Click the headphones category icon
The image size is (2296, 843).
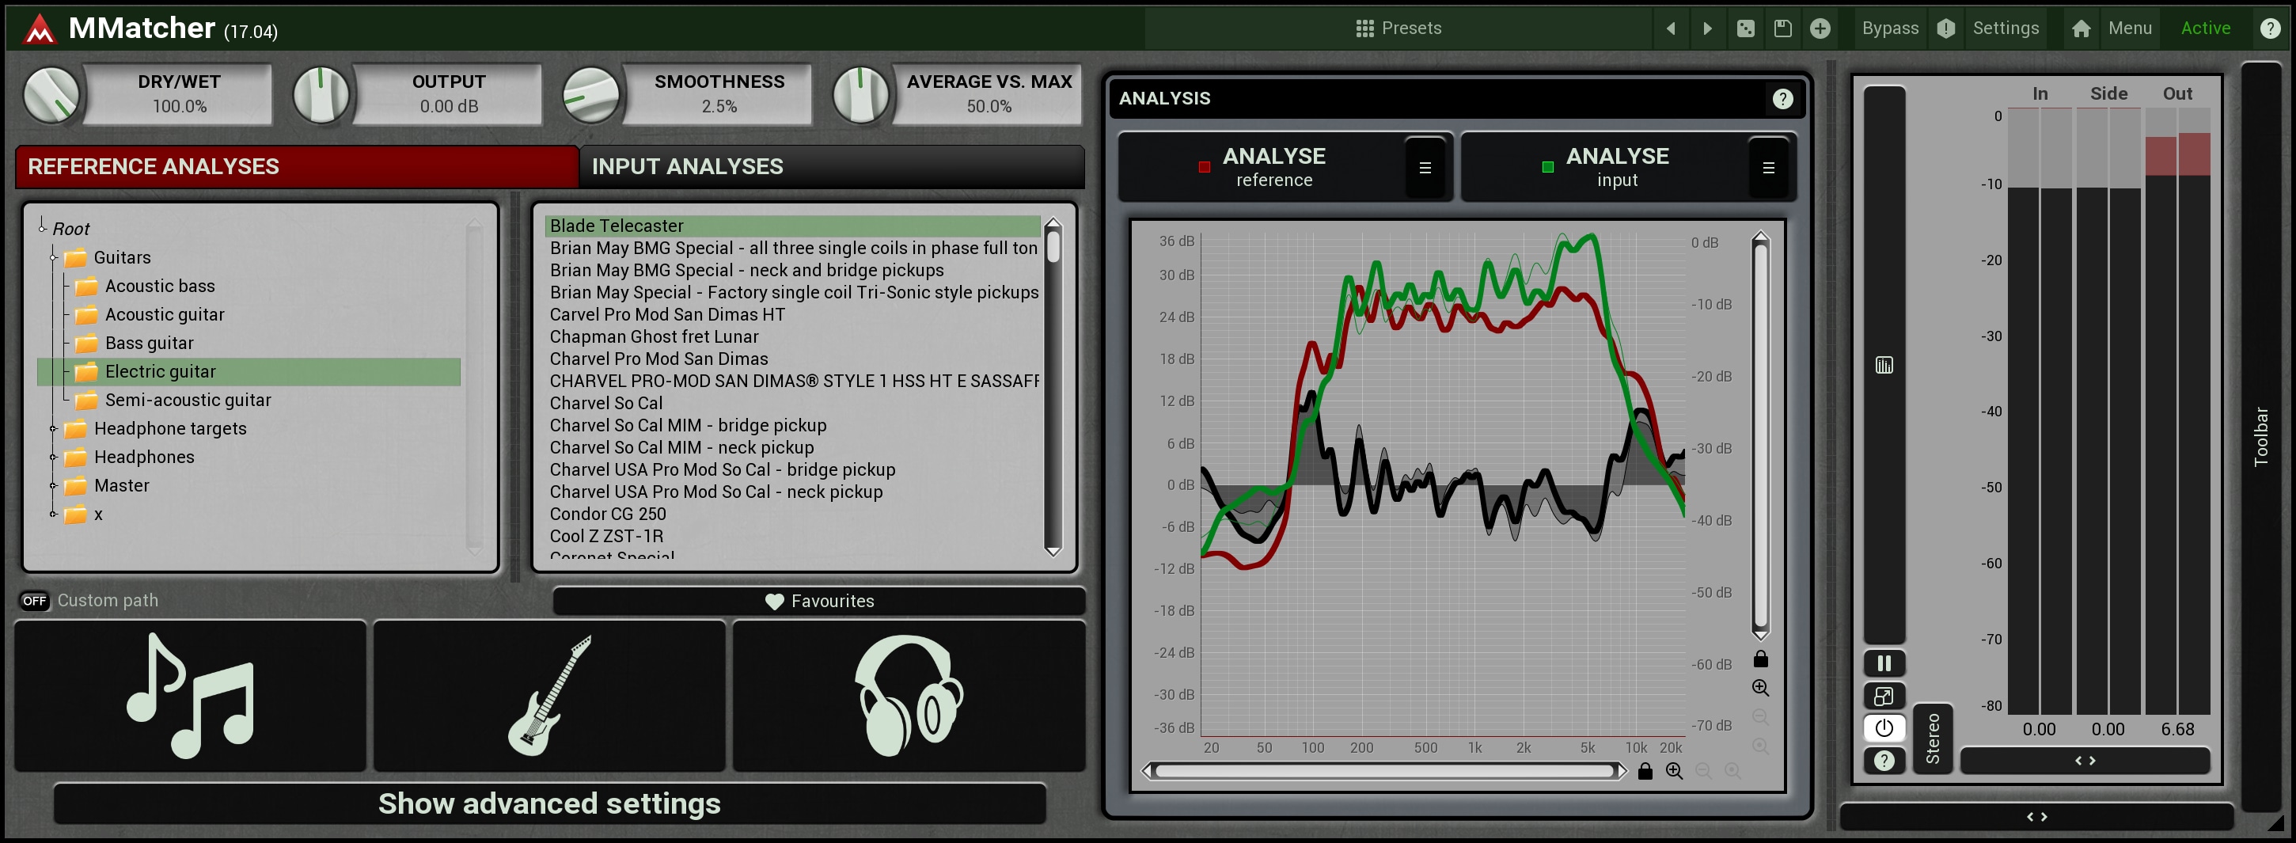pos(907,695)
